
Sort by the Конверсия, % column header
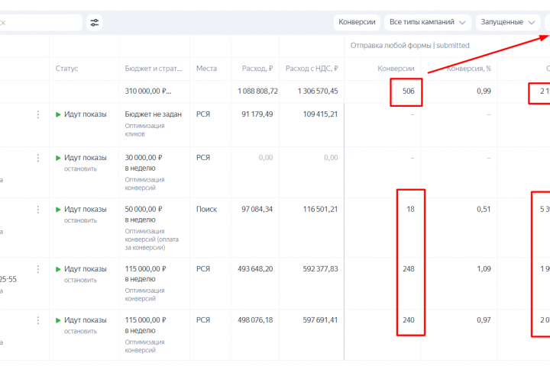(468, 69)
